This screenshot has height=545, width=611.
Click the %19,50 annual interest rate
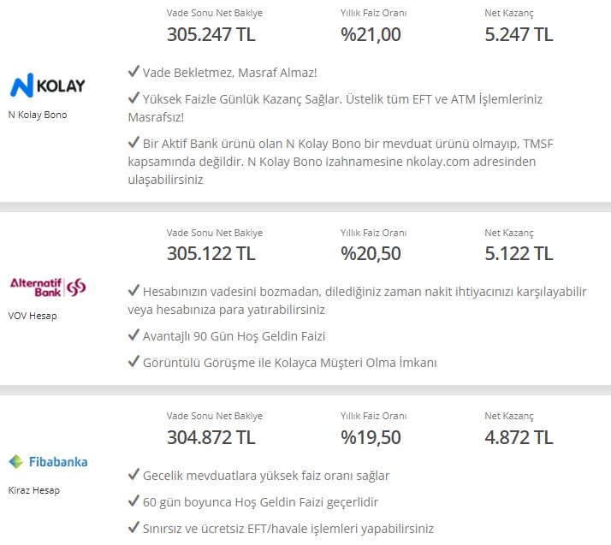(x=371, y=437)
